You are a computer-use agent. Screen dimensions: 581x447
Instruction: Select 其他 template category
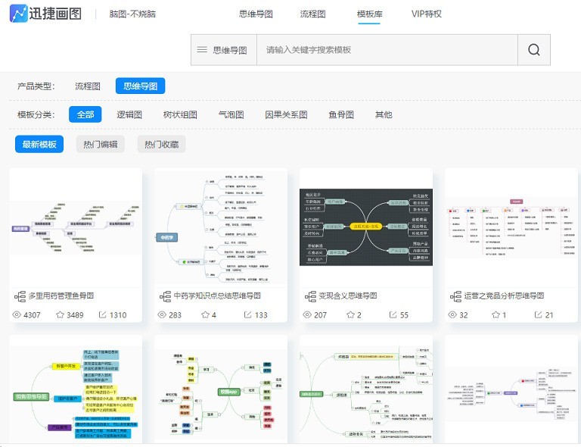(x=384, y=114)
